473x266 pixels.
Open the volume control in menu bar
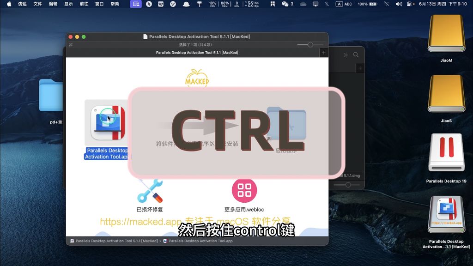coord(399,4)
